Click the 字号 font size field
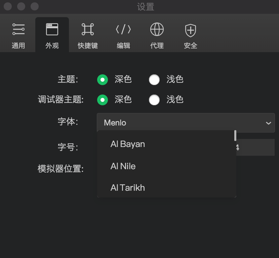This screenshot has height=258, width=279. (255, 147)
